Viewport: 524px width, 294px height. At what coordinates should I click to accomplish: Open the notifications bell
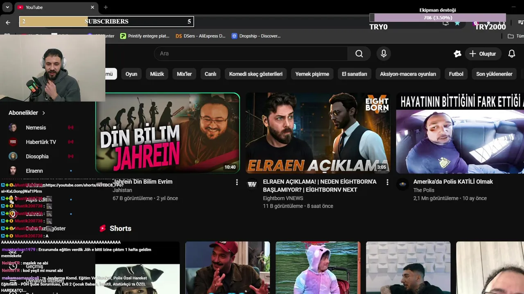point(512,53)
